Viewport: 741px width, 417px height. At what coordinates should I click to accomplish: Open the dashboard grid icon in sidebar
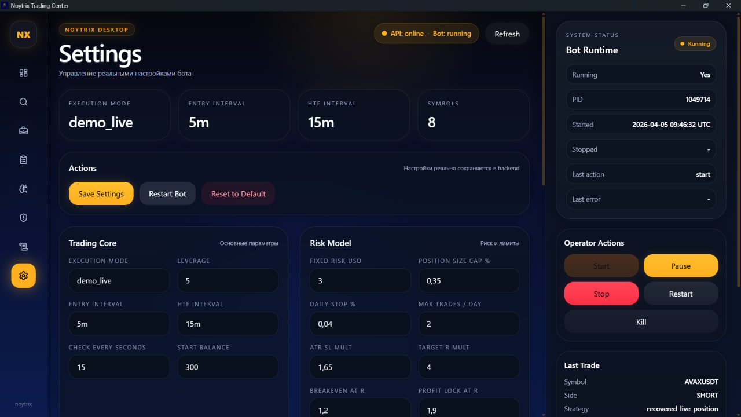pos(23,73)
